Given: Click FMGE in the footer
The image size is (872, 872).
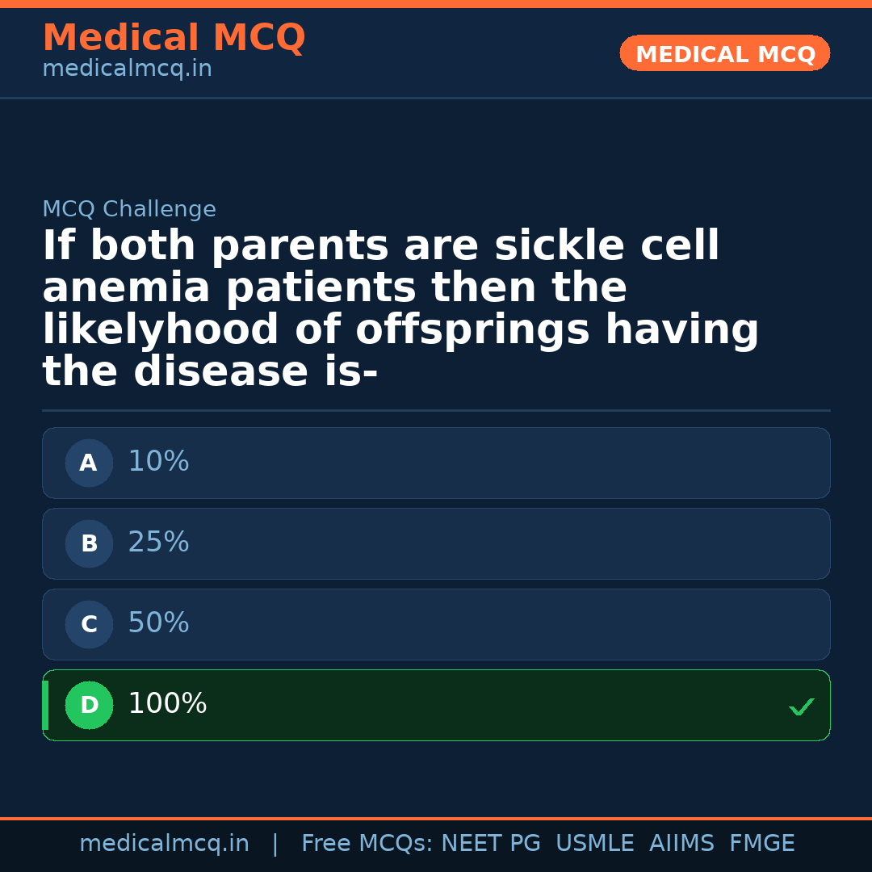Looking at the screenshot, I should pos(762,844).
